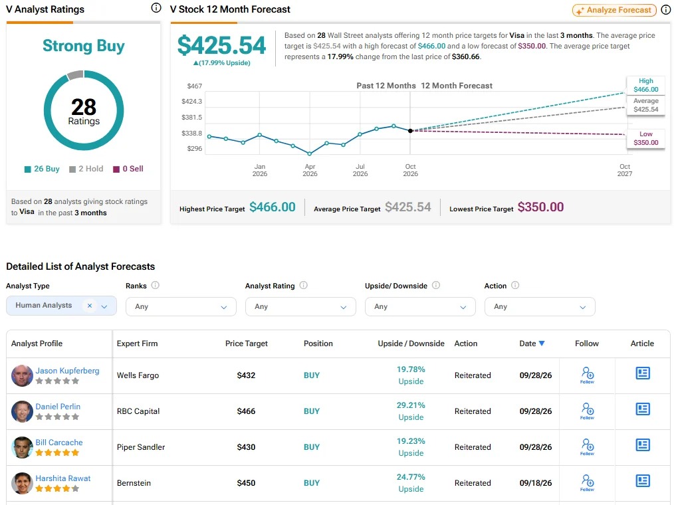Click the $466 price target cell
This screenshot has width=674, height=505.
[247, 411]
